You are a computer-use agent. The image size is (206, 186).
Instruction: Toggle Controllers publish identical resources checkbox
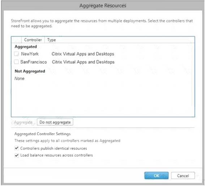coord(17,148)
